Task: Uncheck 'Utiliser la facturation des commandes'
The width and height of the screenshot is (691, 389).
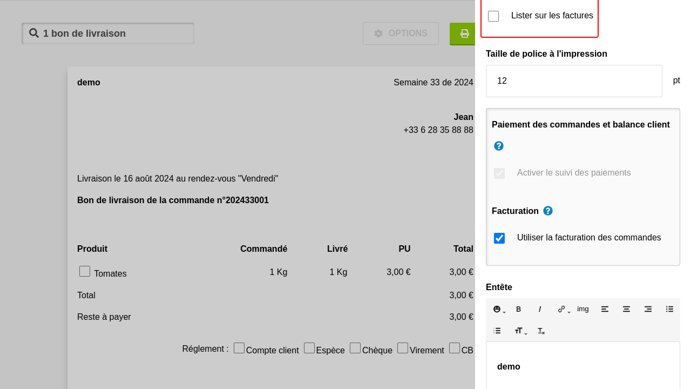Action: pyautogui.click(x=499, y=238)
